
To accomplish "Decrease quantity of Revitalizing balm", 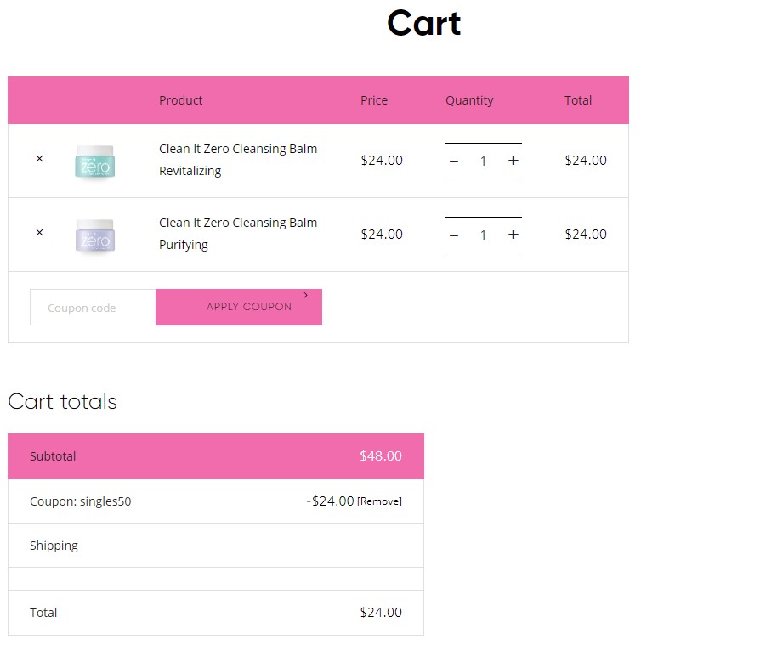I will tap(454, 161).
